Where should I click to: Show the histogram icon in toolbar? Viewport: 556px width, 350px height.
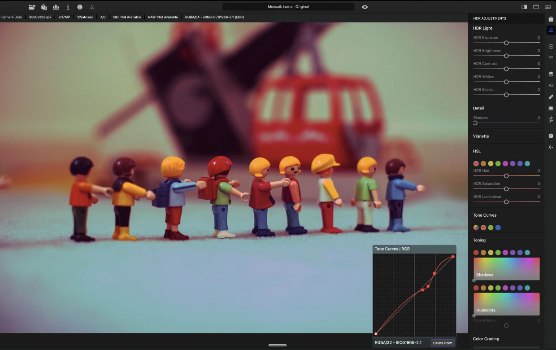point(56,7)
